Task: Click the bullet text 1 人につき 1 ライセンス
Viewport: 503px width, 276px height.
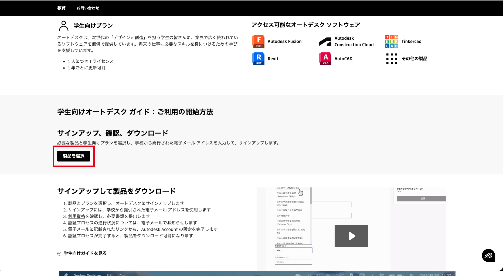Action: (91, 61)
